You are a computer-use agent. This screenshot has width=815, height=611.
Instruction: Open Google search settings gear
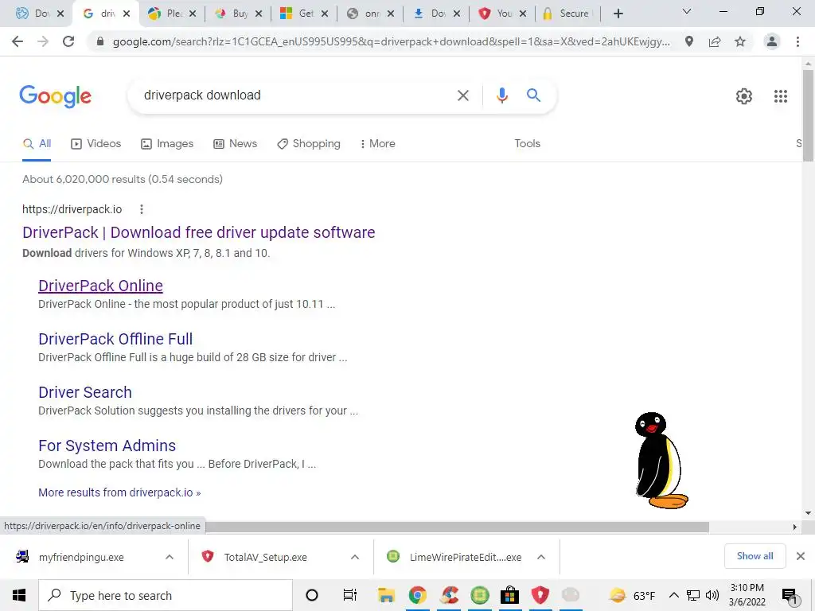[x=744, y=96]
